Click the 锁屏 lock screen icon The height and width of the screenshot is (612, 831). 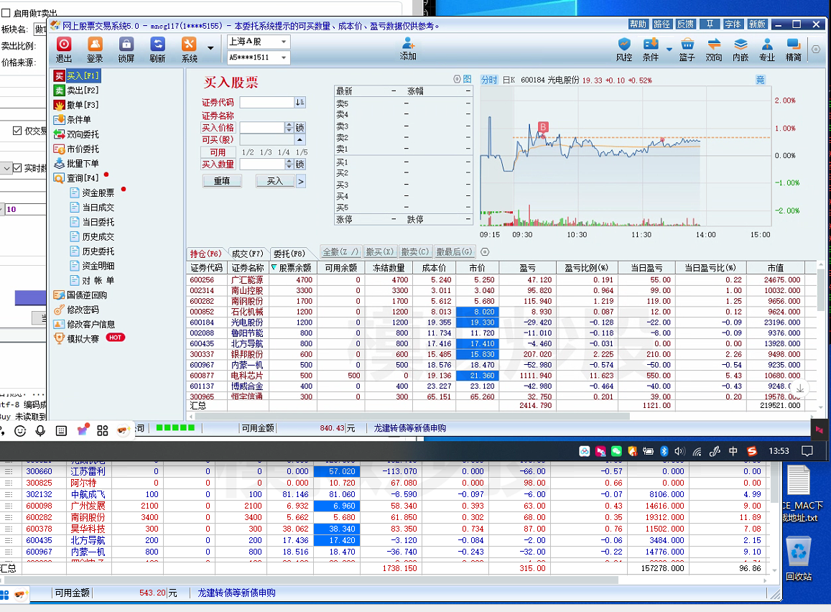tap(126, 49)
